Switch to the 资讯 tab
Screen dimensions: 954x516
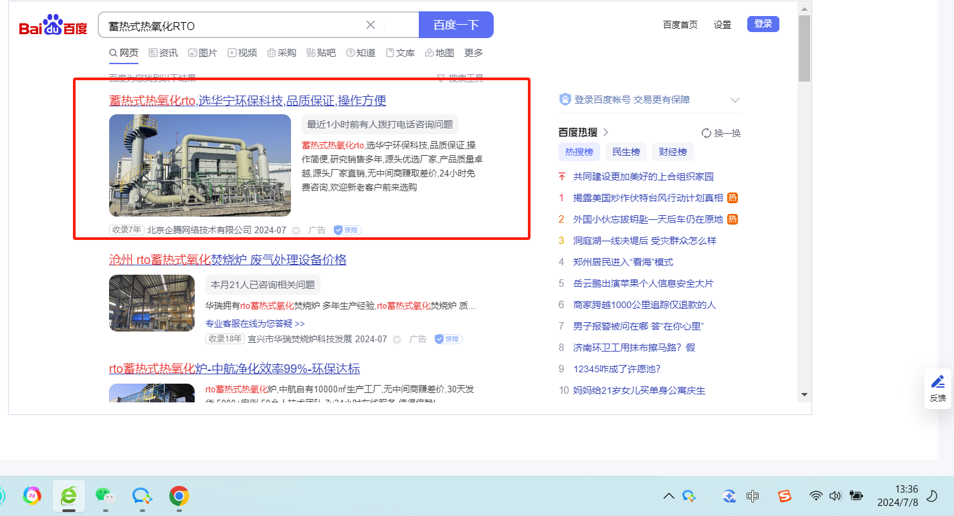click(x=163, y=53)
